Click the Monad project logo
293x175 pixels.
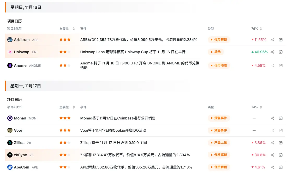[10, 118]
